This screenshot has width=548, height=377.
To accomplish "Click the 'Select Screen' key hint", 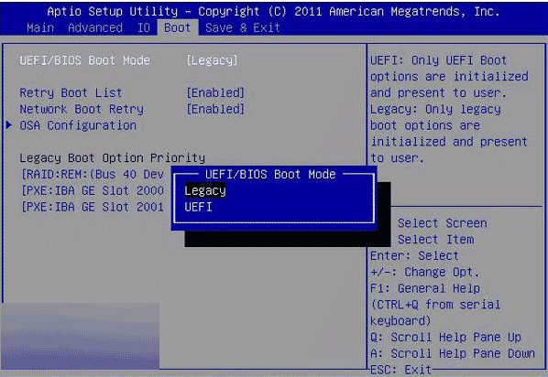I will (x=443, y=223).
